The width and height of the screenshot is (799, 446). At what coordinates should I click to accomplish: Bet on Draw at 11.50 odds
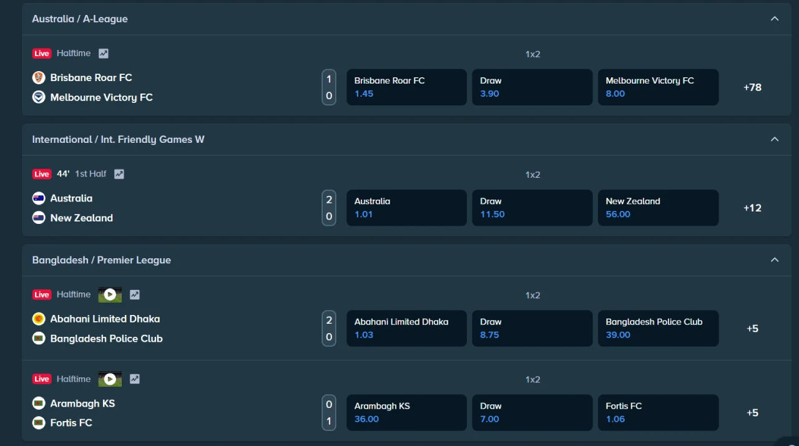(x=532, y=208)
